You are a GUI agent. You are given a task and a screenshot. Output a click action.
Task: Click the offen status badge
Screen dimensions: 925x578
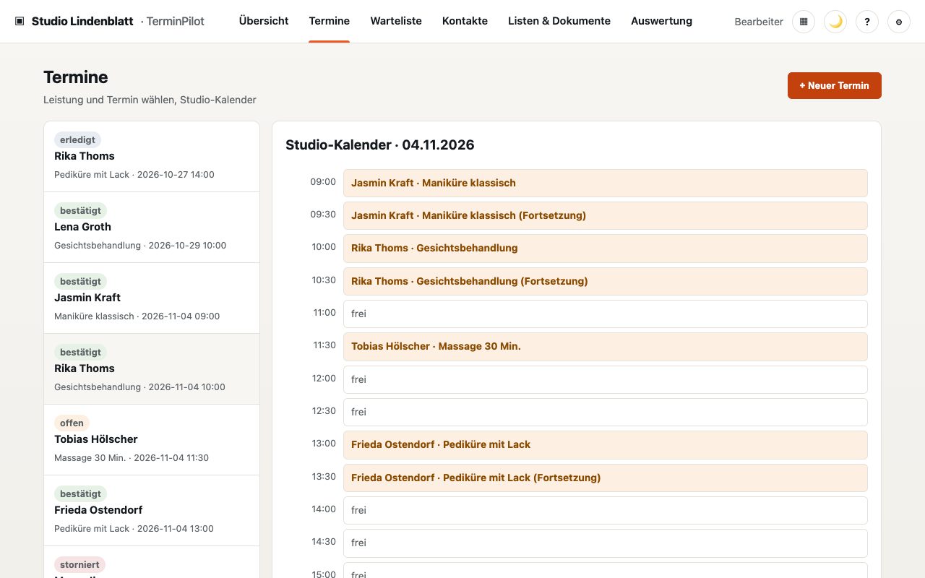pos(72,423)
